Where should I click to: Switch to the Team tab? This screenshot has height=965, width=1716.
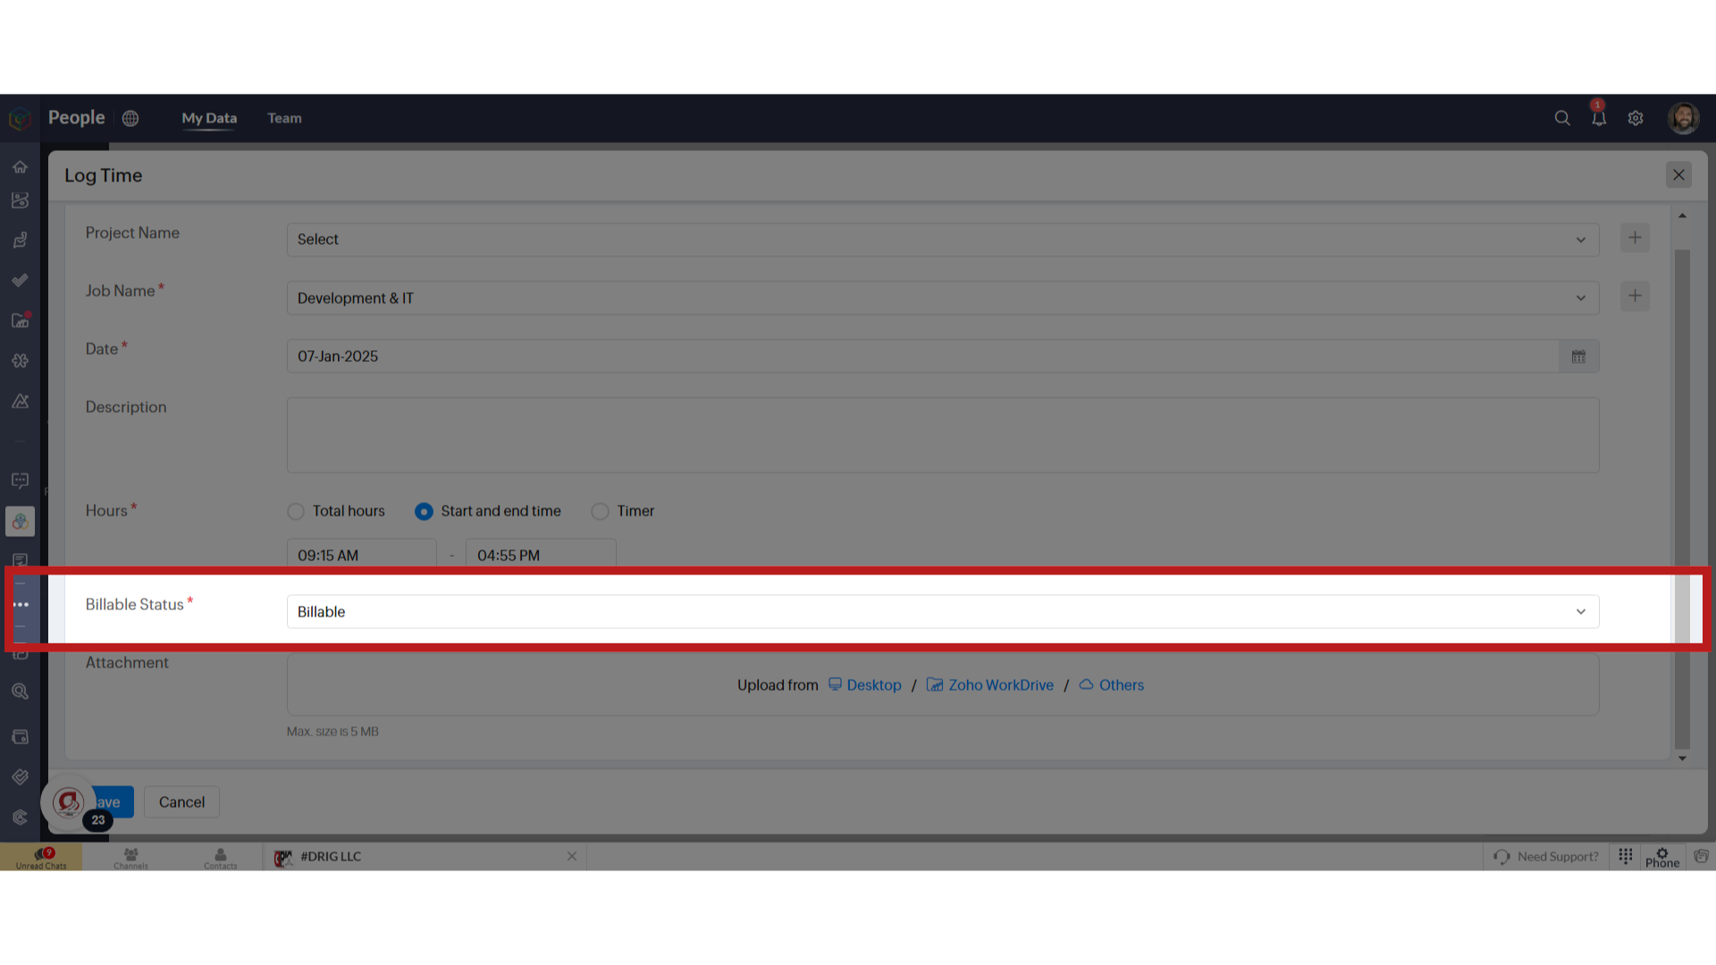coord(284,118)
